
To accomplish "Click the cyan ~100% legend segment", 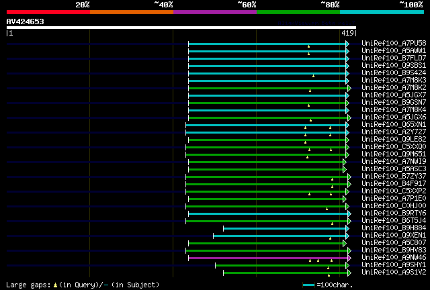I will coord(382,12).
